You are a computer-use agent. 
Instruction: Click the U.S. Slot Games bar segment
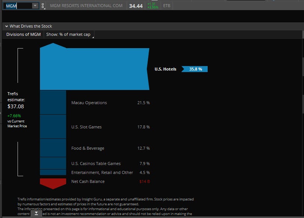coord(53,127)
